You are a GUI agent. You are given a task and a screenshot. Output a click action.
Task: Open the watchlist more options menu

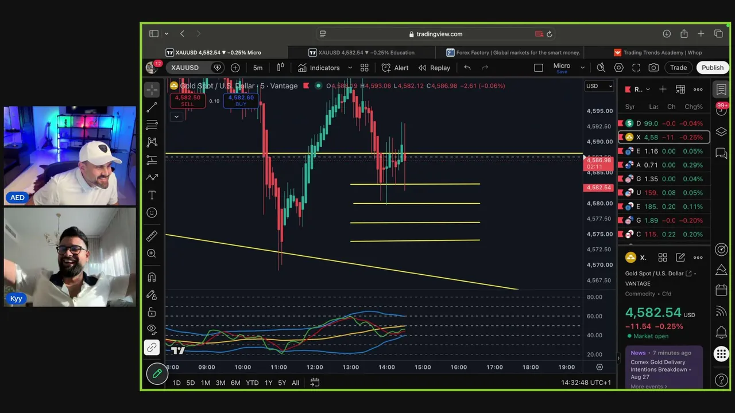[x=698, y=89]
